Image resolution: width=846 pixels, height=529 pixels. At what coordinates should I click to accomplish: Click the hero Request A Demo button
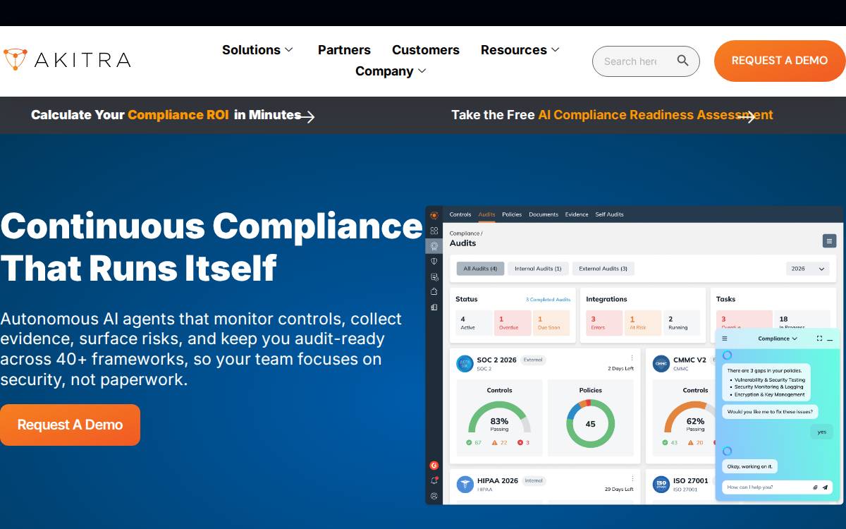(70, 425)
